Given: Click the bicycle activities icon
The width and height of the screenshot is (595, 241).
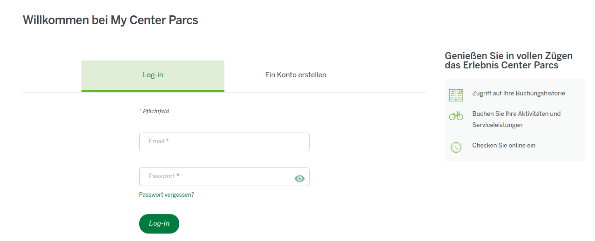Looking at the screenshot, I should (456, 116).
